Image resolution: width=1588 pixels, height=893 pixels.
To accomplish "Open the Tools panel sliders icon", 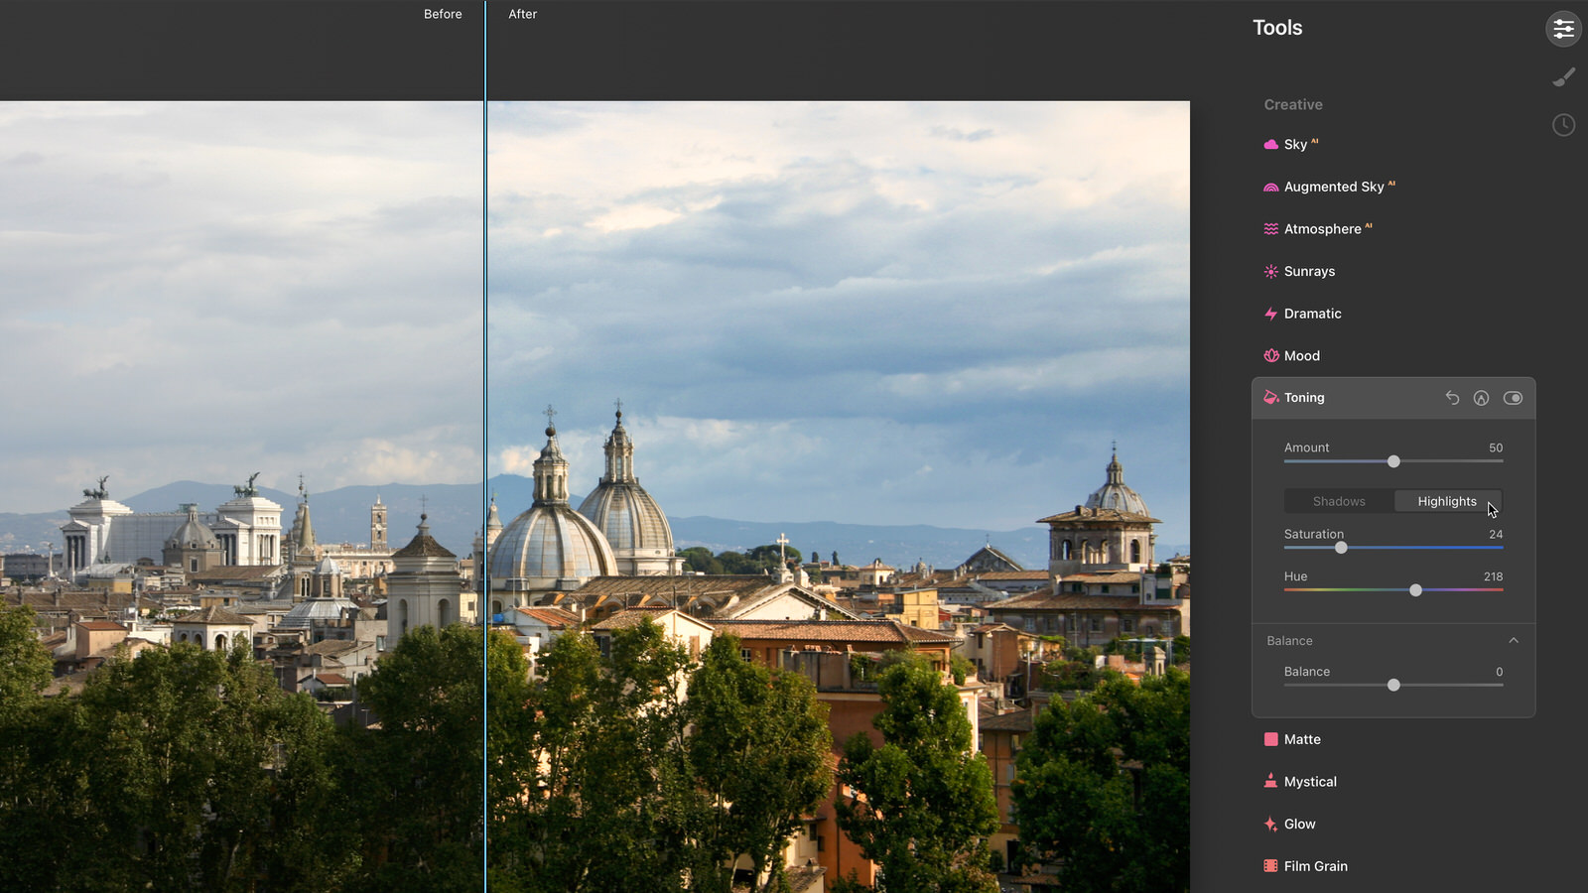I will 1563,29.
